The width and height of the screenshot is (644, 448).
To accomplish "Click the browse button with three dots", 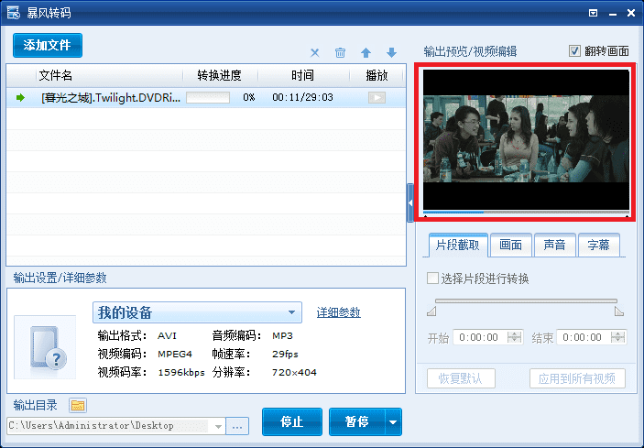I will point(237,426).
